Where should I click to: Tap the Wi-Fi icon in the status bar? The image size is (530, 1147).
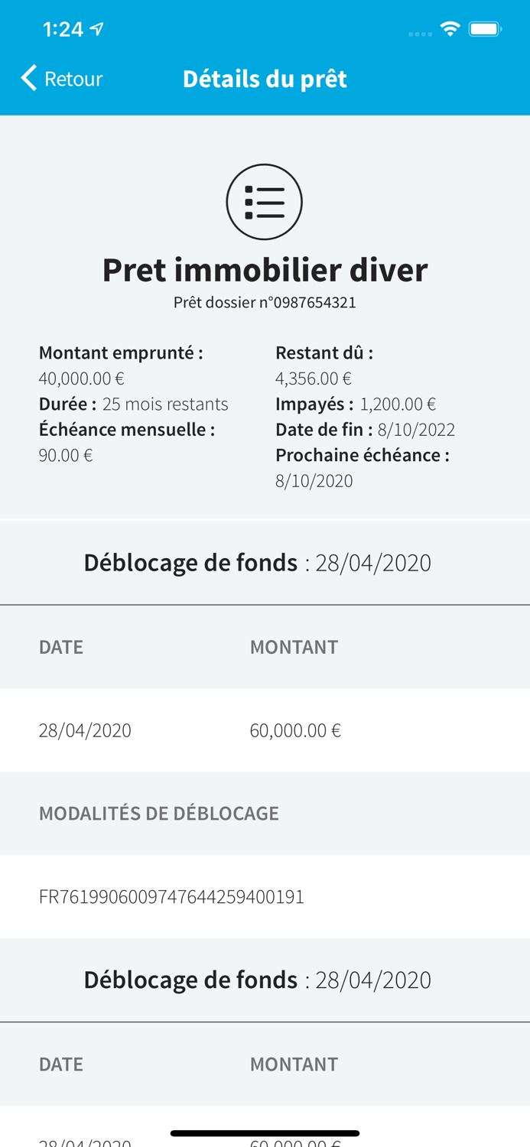pos(450,28)
